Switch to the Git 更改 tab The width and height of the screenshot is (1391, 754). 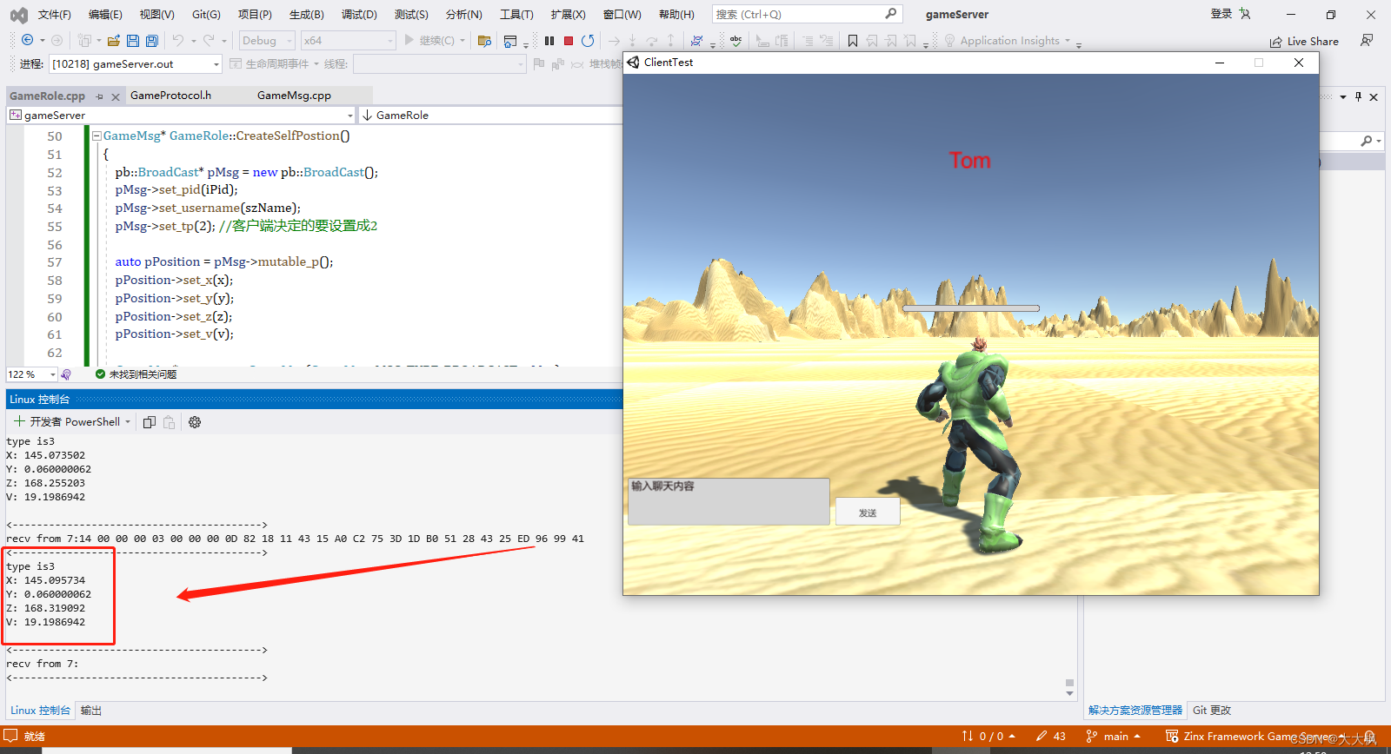[x=1212, y=711]
